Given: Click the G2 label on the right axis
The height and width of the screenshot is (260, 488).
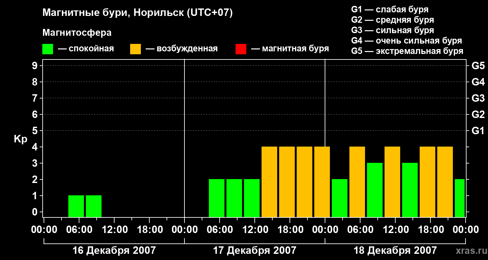Looking at the screenshot, I should click(x=478, y=114).
